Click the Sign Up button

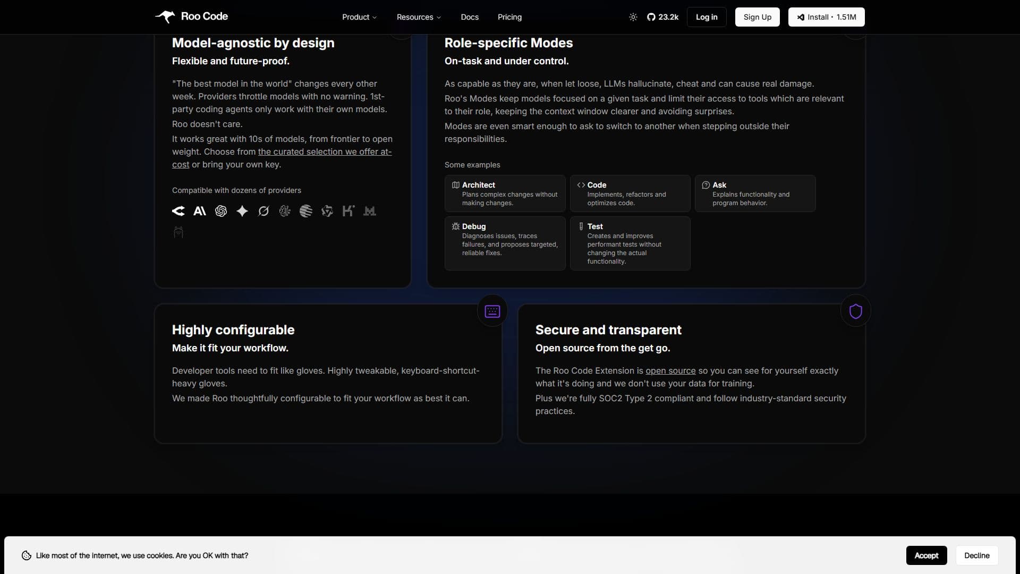tap(758, 17)
